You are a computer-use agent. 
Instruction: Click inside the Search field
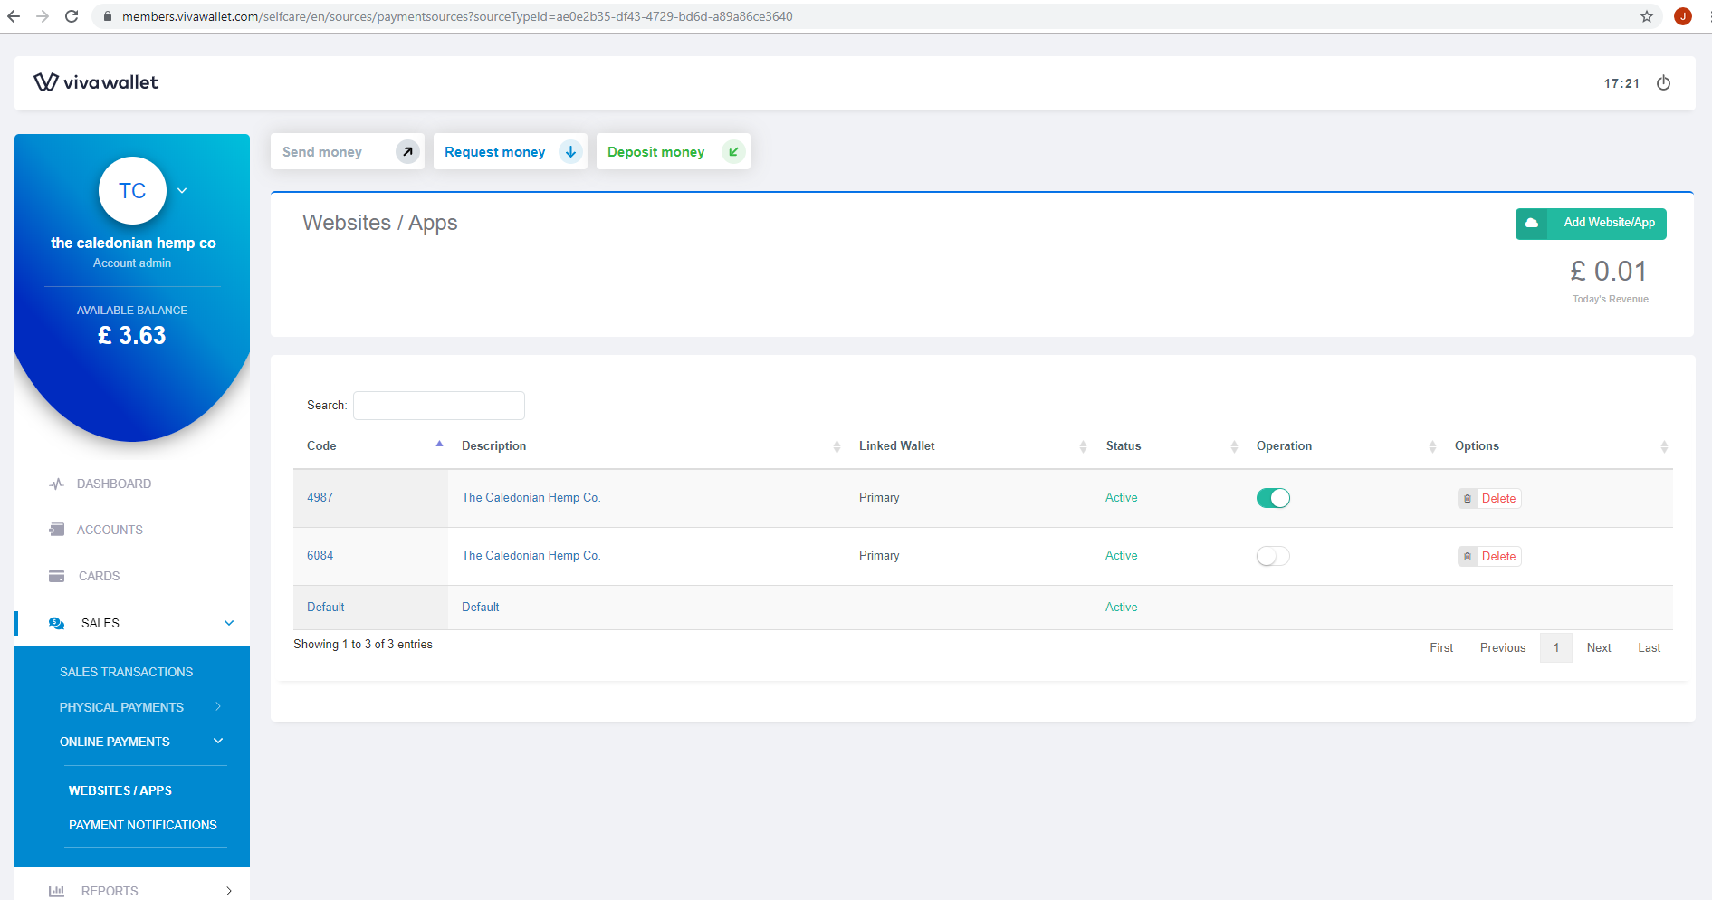pyautogui.click(x=439, y=405)
